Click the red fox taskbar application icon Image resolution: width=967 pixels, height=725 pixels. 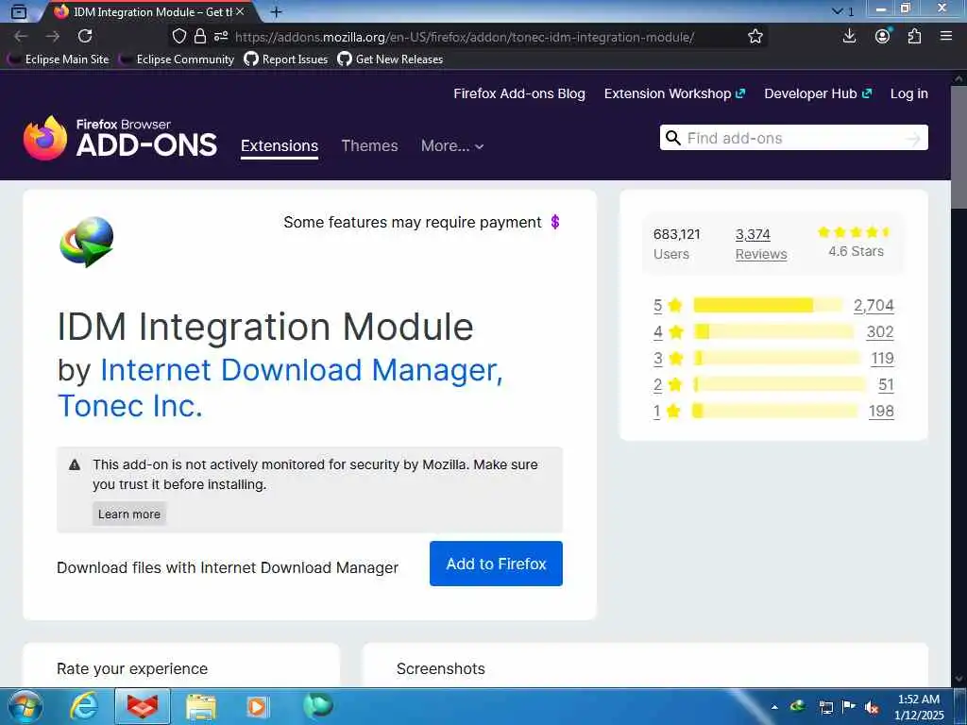click(x=143, y=706)
